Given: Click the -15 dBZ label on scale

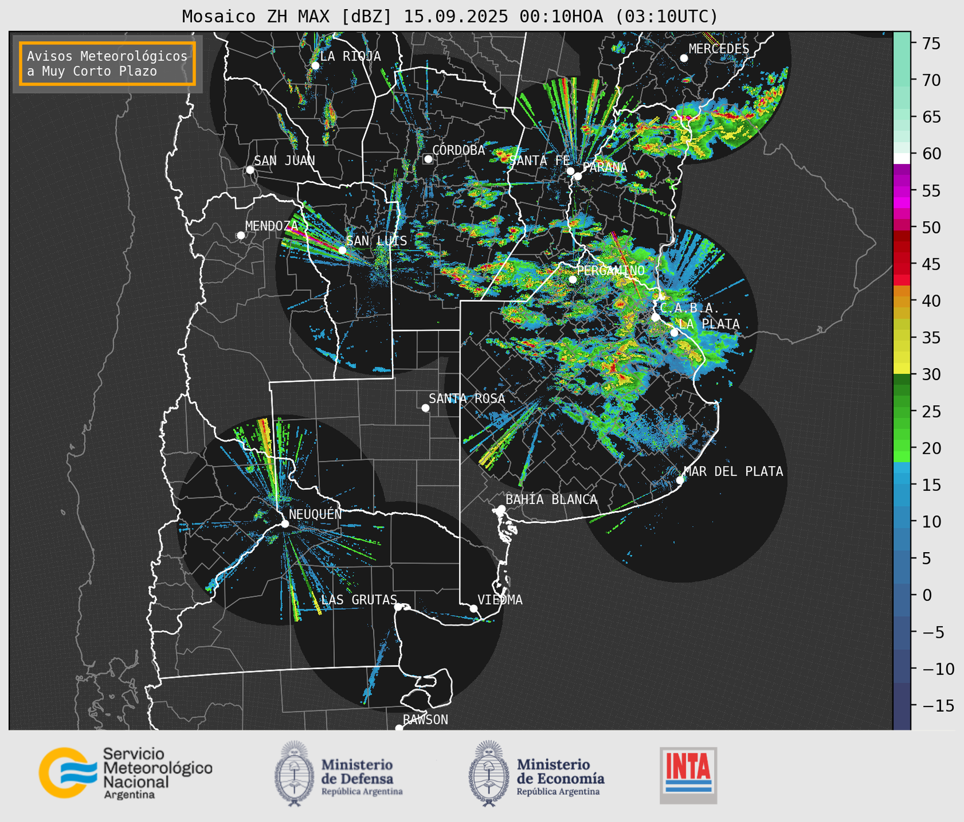Looking at the screenshot, I should pyautogui.click(x=937, y=706).
